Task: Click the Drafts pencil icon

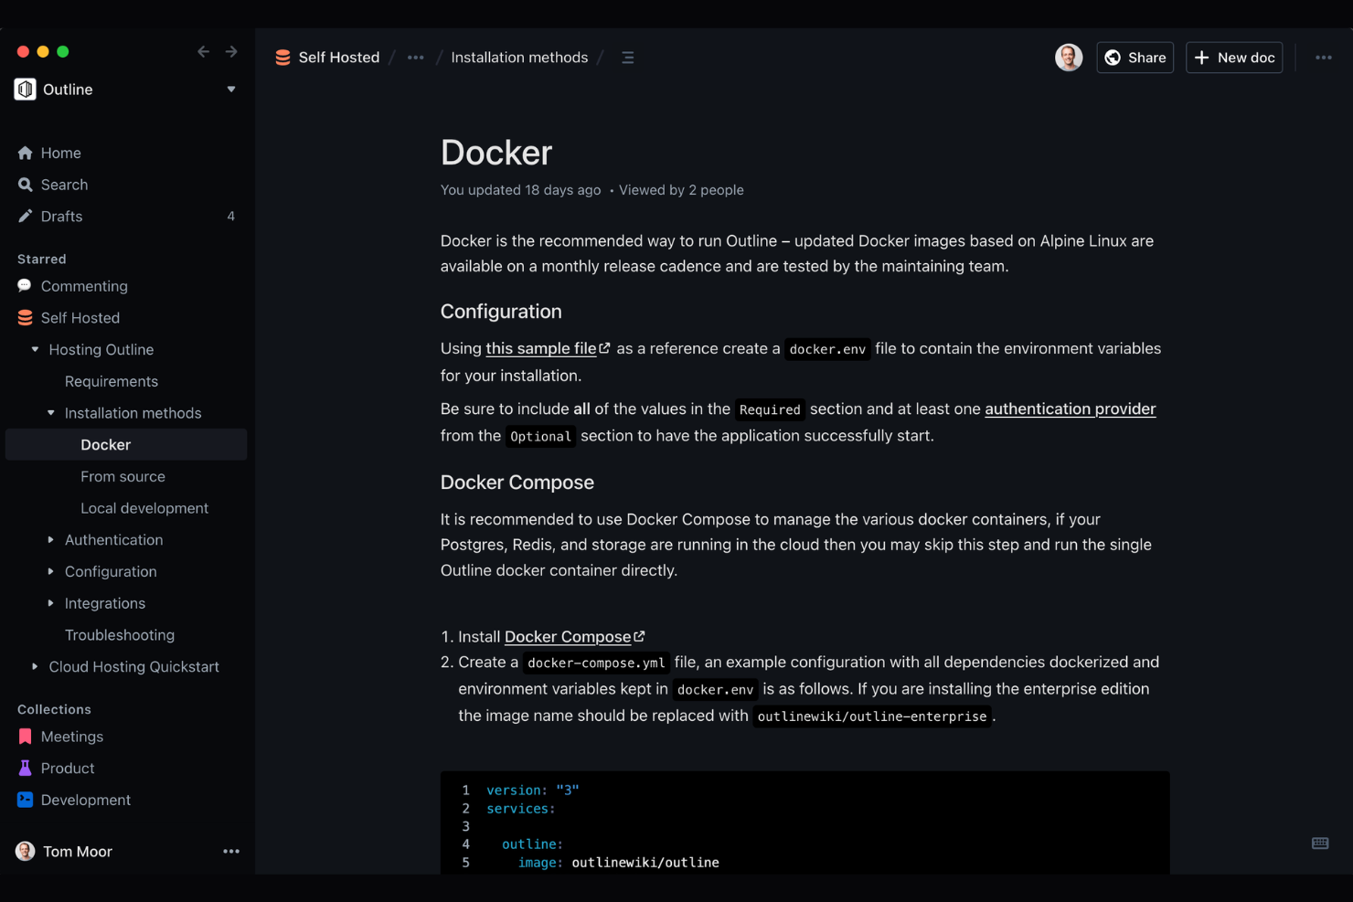Action: [x=25, y=216]
